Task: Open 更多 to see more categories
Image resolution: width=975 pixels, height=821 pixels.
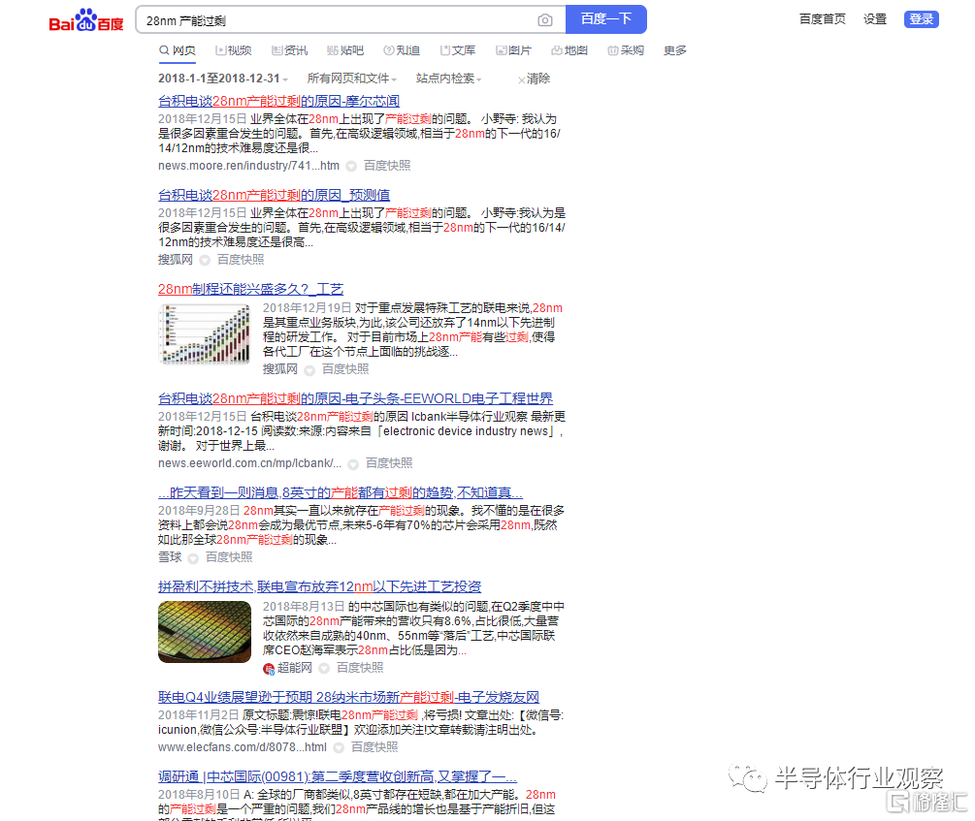Action: (x=675, y=50)
